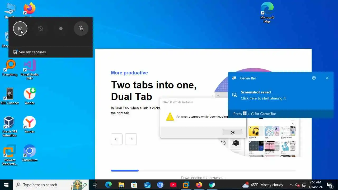Screen dimensions: 338x190
Task: Open Microsoft Store from the taskbar
Action: (x=134, y=185)
